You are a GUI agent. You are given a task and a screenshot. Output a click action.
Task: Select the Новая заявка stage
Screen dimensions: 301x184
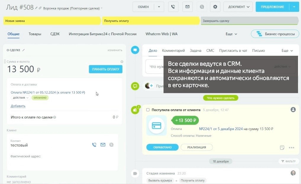[52, 21]
